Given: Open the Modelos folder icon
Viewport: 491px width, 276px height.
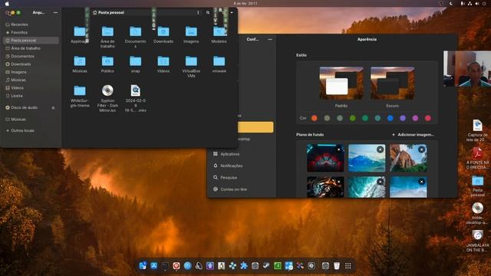Looking at the screenshot, I should [219, 31].
